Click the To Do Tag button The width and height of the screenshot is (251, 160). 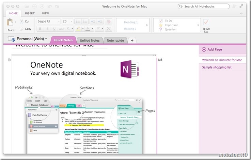(206, 25)
